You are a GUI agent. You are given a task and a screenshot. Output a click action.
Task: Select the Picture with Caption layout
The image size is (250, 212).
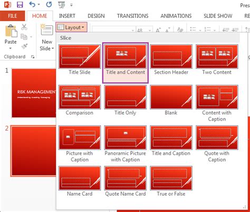[x=80, y=144]
